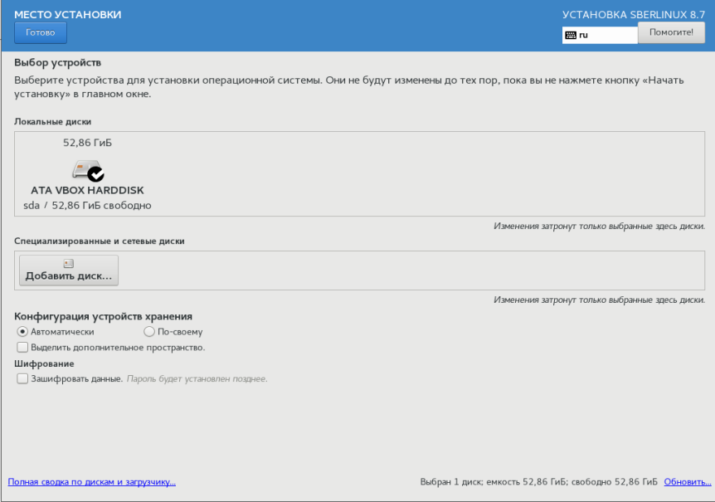Select the Автоматически radio button

(x=23, y=332)
